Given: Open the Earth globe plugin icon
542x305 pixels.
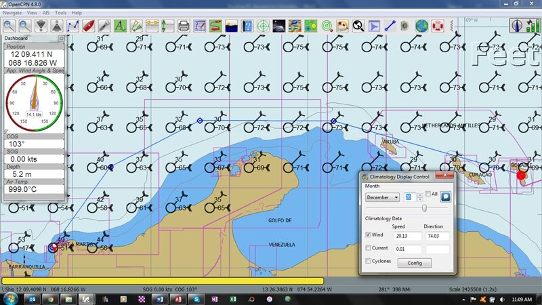Looking at the screenshot, I should pyautogui.click(x=422, y=26).
